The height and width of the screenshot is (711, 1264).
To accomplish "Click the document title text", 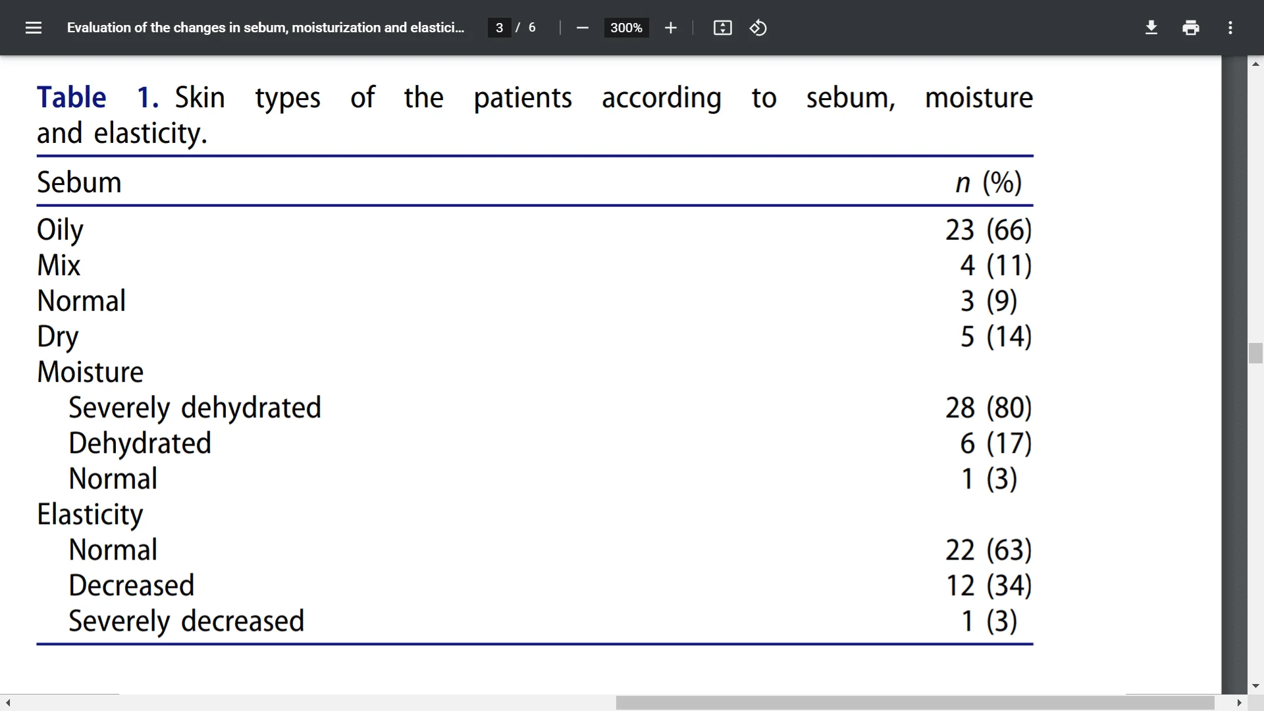I will click(266, 28).
